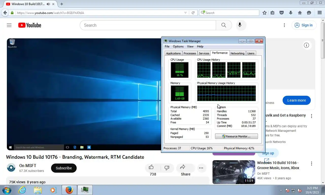Screen dimensions: 325x195
Task: Open the Help menu in Task Manager
Action: 200,46
